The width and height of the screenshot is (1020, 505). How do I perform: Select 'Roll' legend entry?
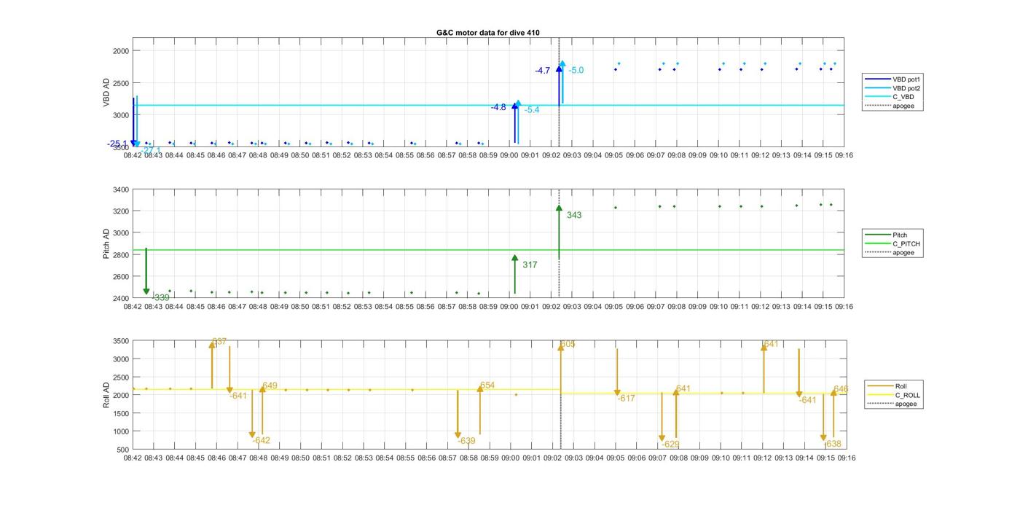(886, 385)
